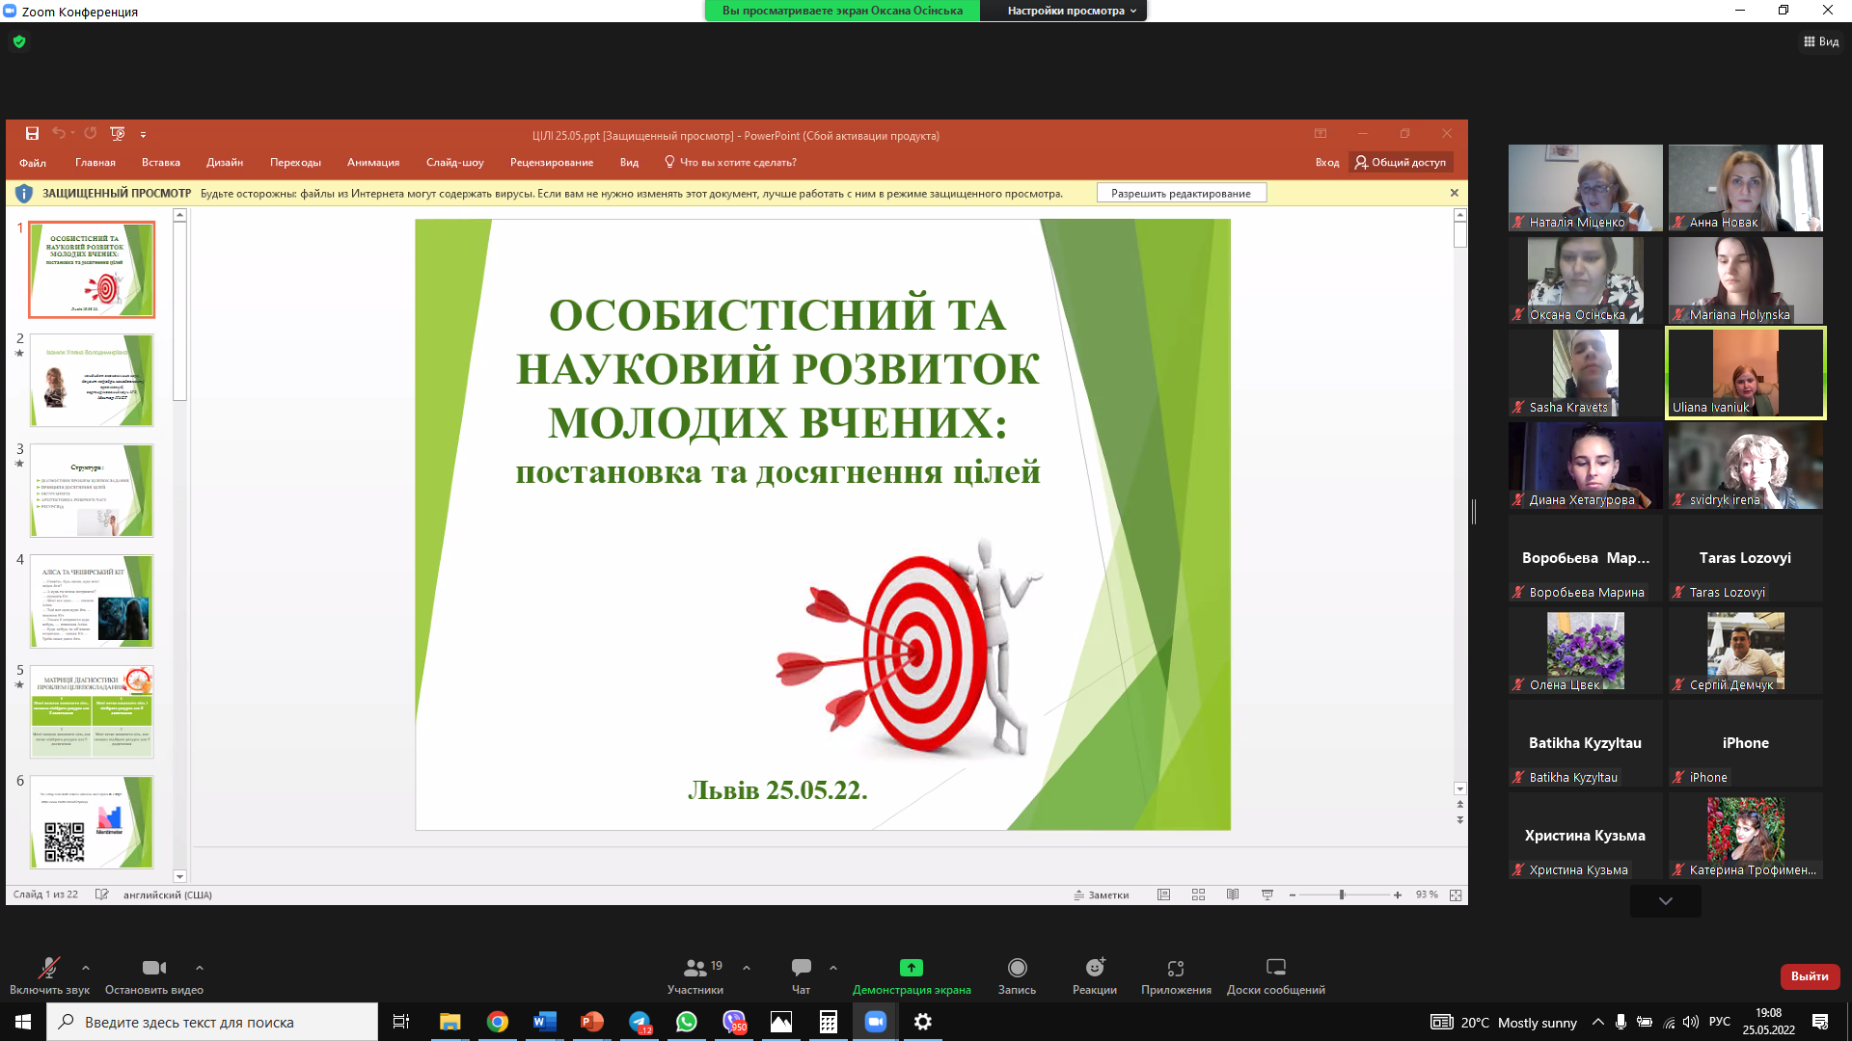Expand audio options arrow beside microphone
The image size is (1852, 1041).
coord(86,968)
